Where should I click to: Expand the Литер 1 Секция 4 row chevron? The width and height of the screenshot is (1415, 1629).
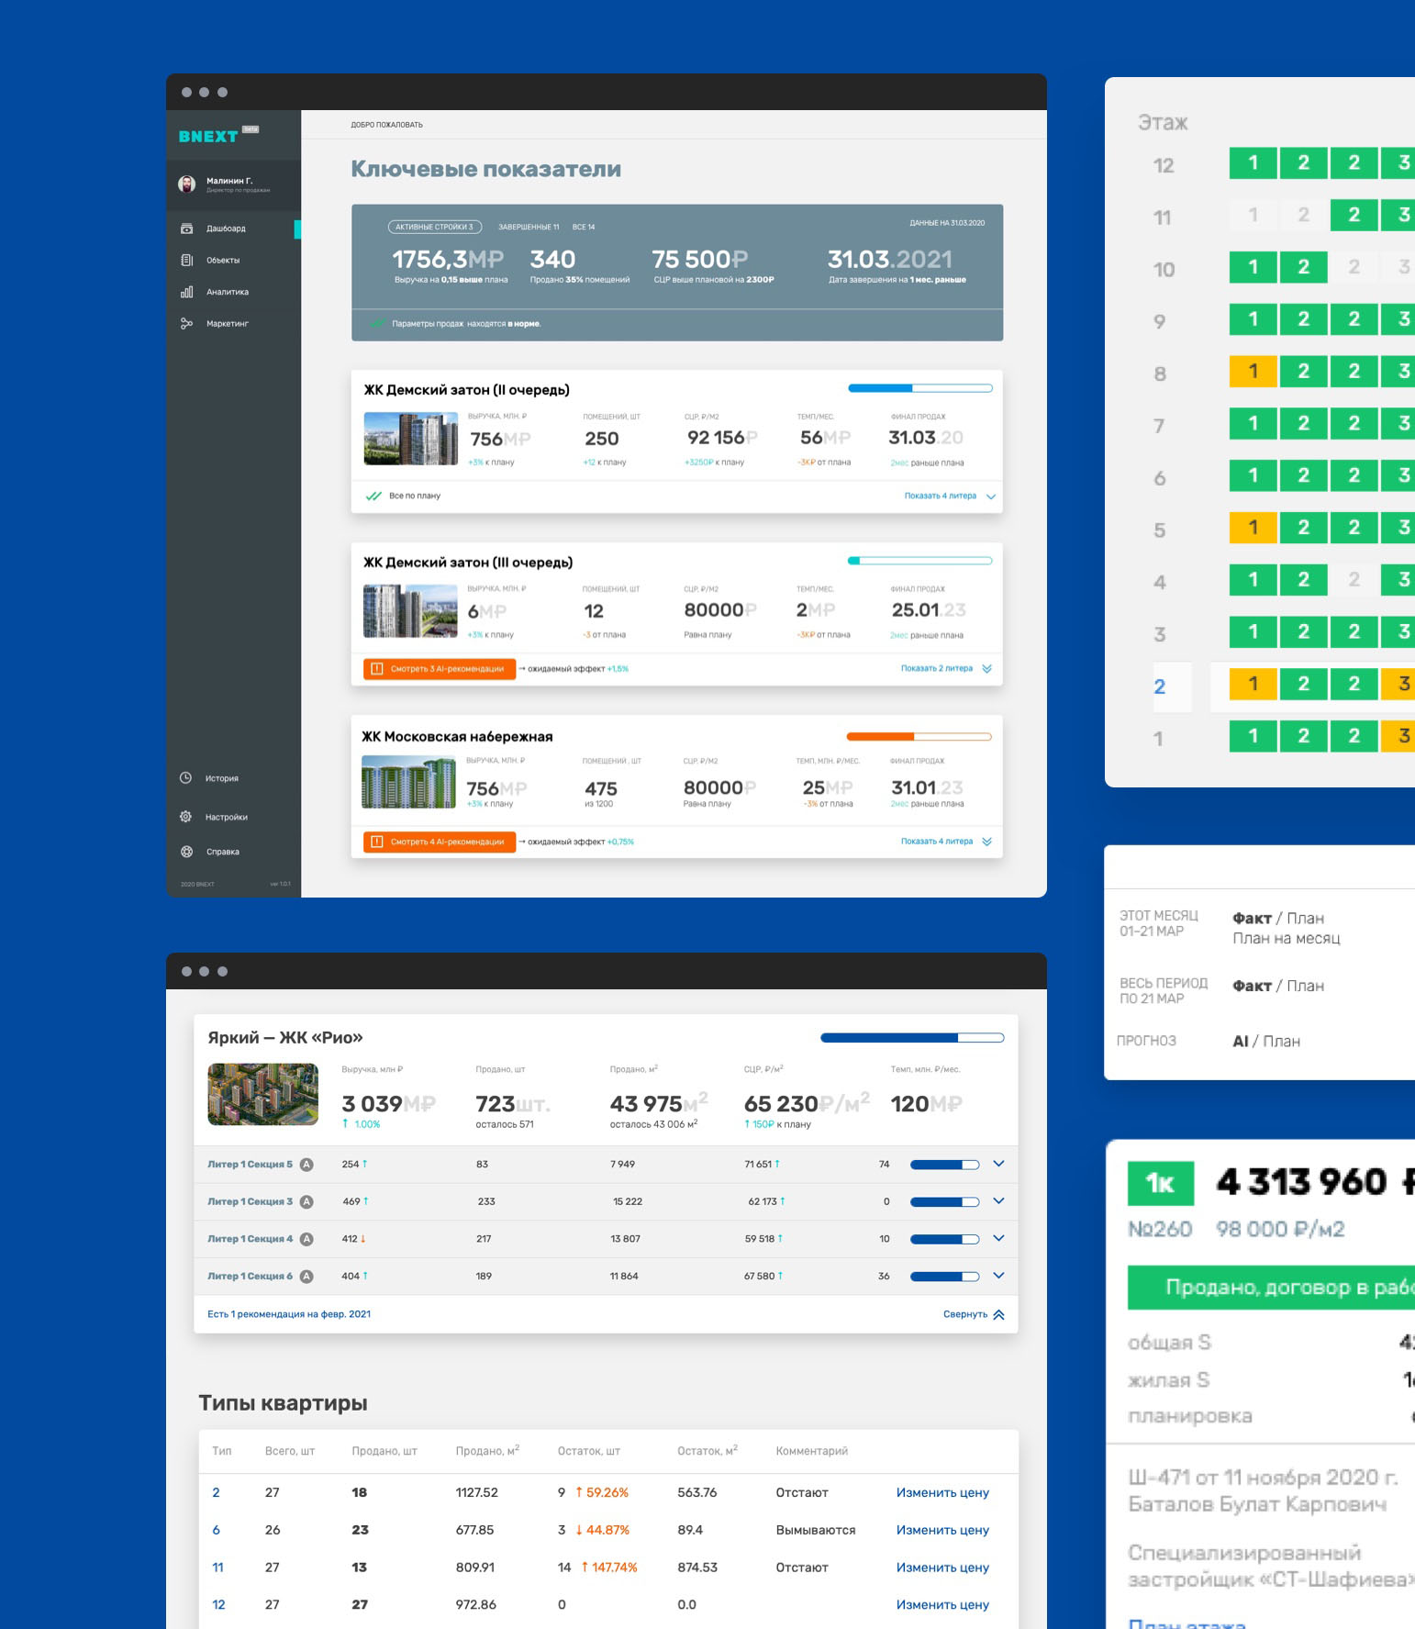tap(999, 1239)
